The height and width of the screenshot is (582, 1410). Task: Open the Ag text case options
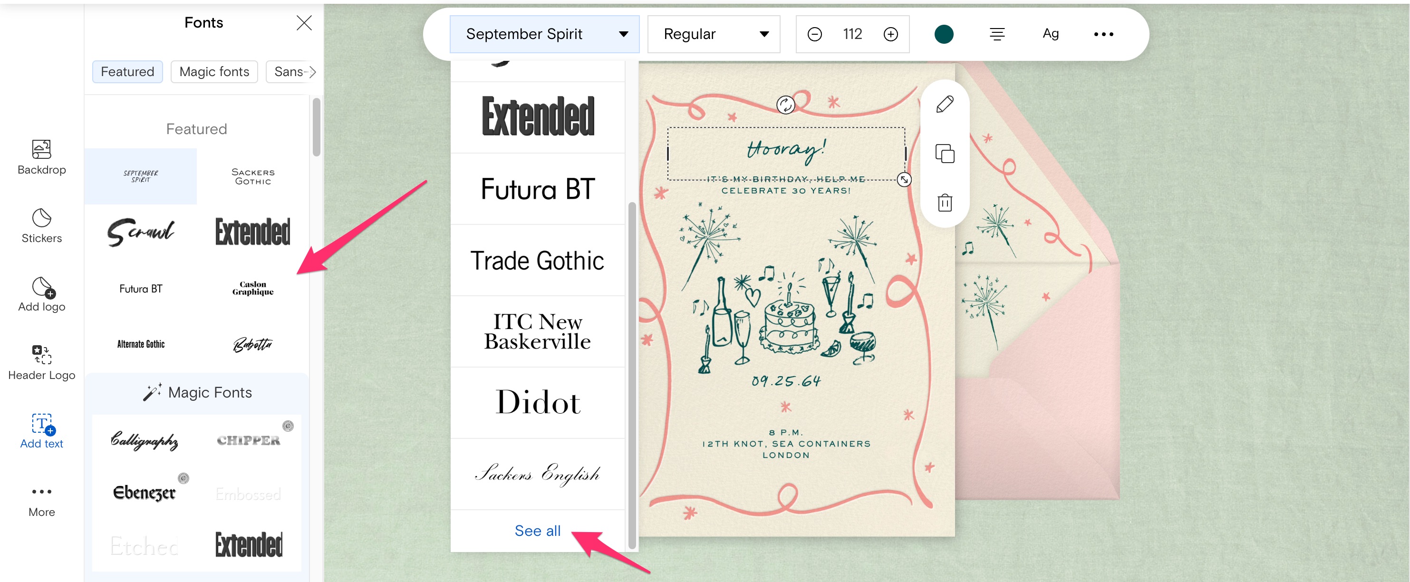[1051, 33]
